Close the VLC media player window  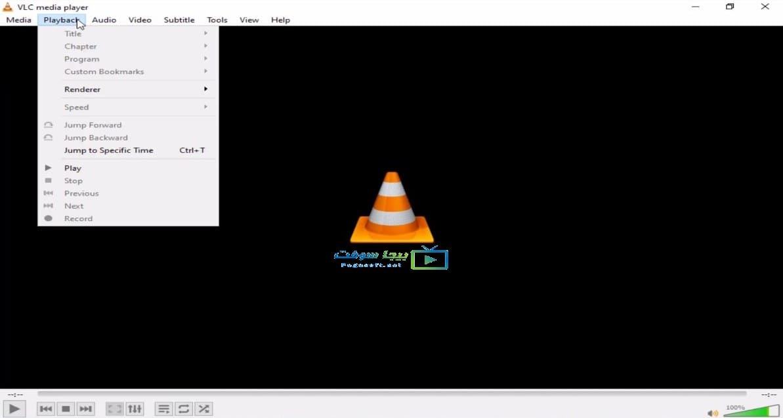pos(765,7)
